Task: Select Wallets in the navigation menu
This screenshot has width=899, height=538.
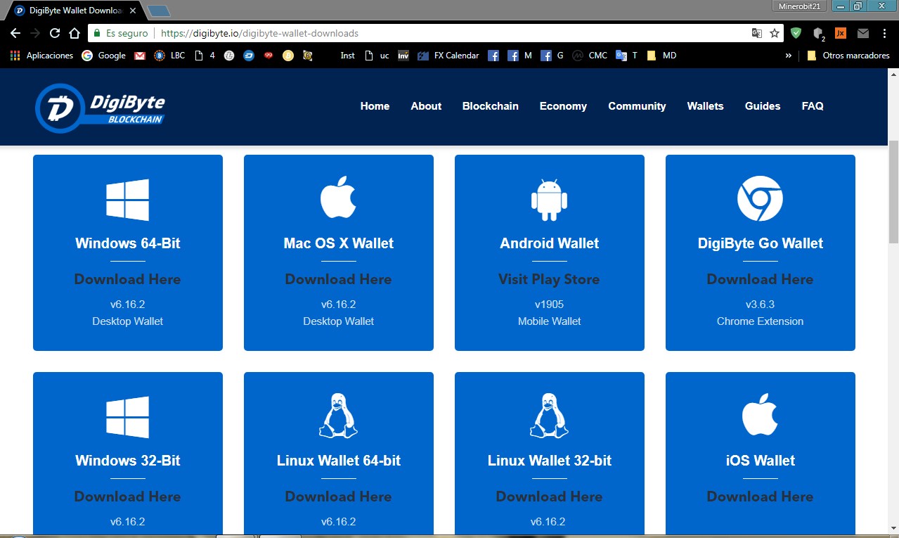Action: pos(705,106)
